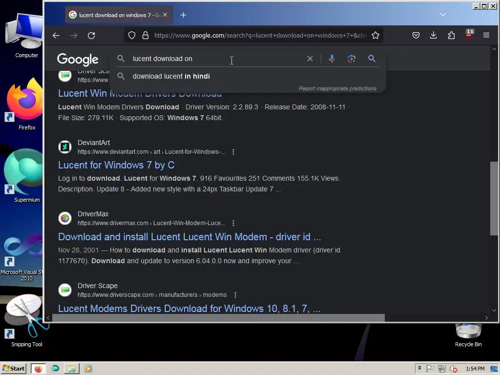Screen dimensions: 500x375
Task: Click the page vertical scrollbar thumb
Action: tap(494, 198)
